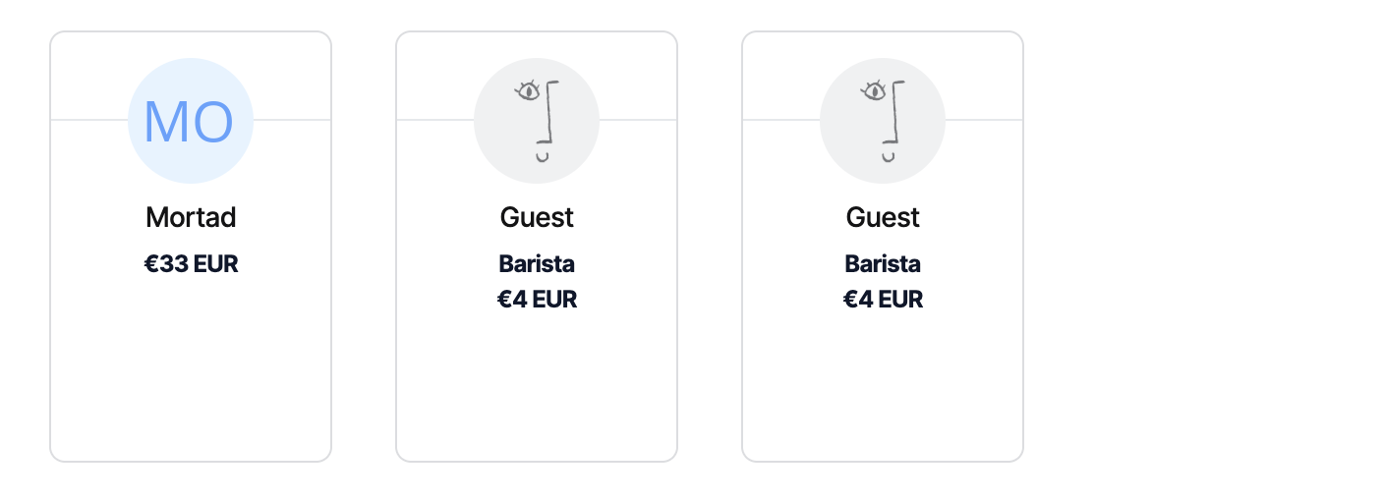Image resolution: width=1382 pixels, height=501 pixels.
Task: Select the €4 EUR price on the third card
Action: (883, 300)
